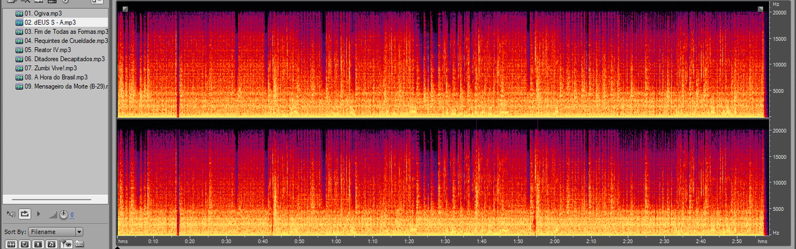The height and width of the screenshot is (249, 796).
Task: Select 04. Requintes de Crueldade.mp3
Action: 66,40
